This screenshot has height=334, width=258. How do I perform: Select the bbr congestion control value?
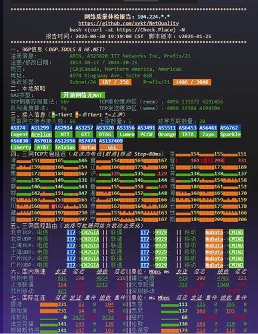pyautogui.click(x=65, y=102)
